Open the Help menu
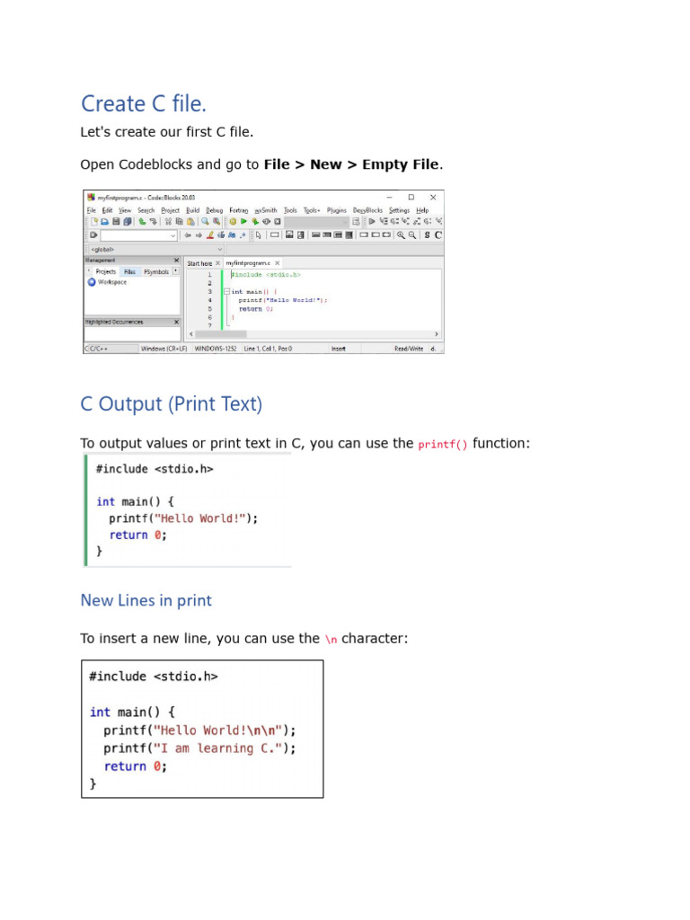The width and height of the screenshot is (690, 920). tap(422, 210)
